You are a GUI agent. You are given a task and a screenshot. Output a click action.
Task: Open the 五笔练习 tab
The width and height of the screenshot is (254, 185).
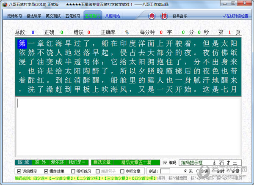[73, 16]
